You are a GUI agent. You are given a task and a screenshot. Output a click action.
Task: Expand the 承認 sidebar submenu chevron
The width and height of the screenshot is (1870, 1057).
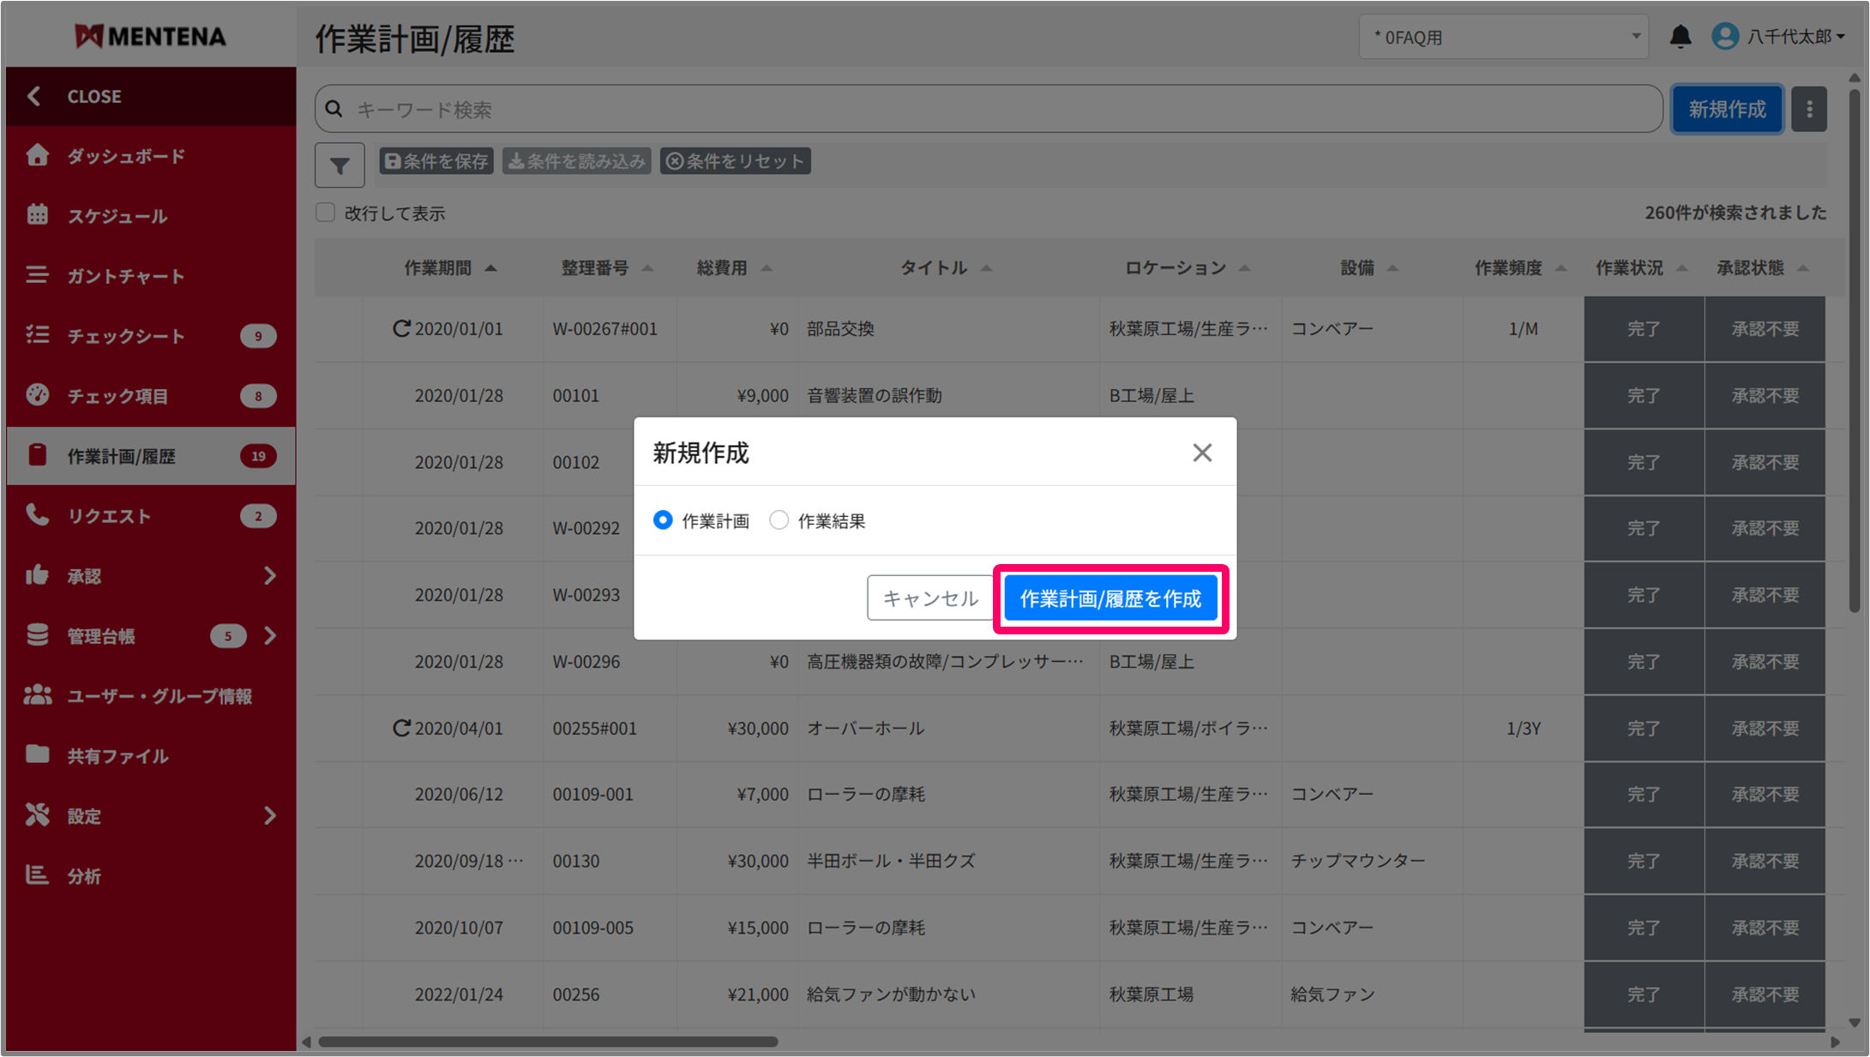[x=270, y=576]
